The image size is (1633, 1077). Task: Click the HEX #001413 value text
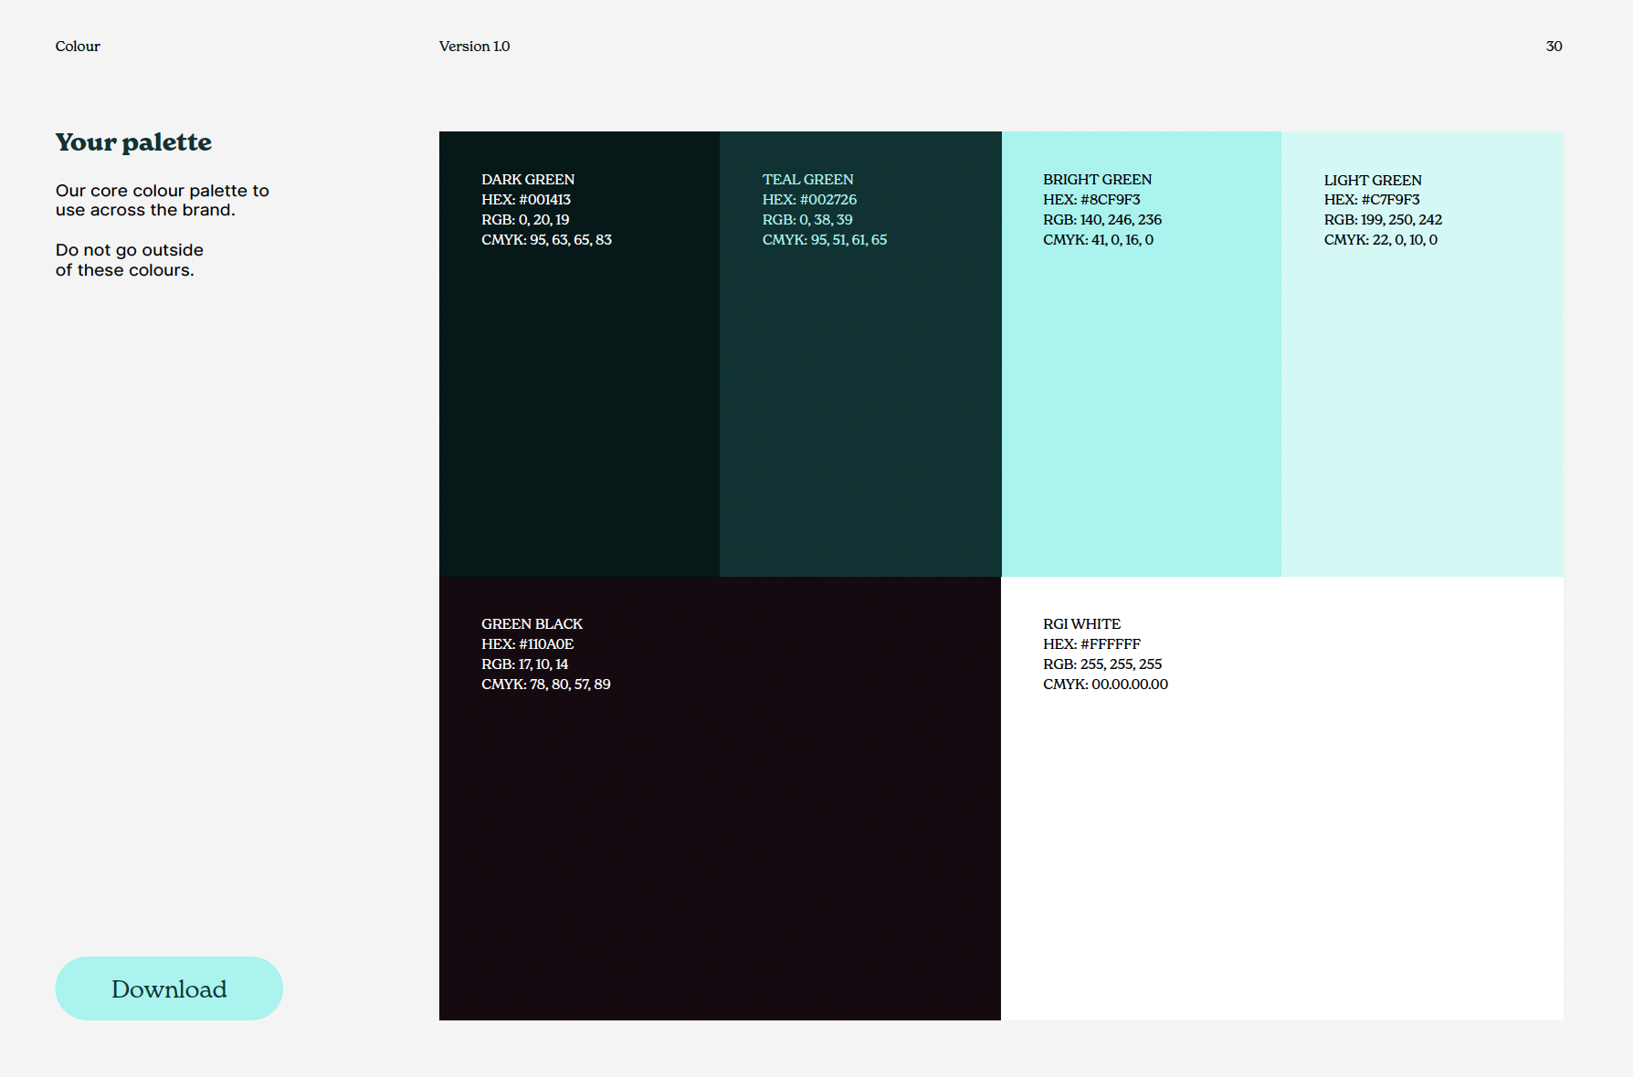[x=526, y=200]
